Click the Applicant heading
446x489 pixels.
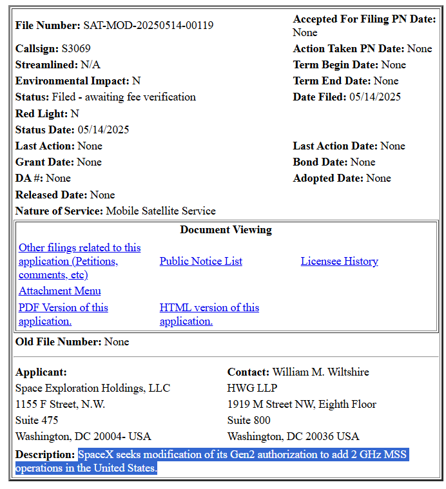coord(41,372)
